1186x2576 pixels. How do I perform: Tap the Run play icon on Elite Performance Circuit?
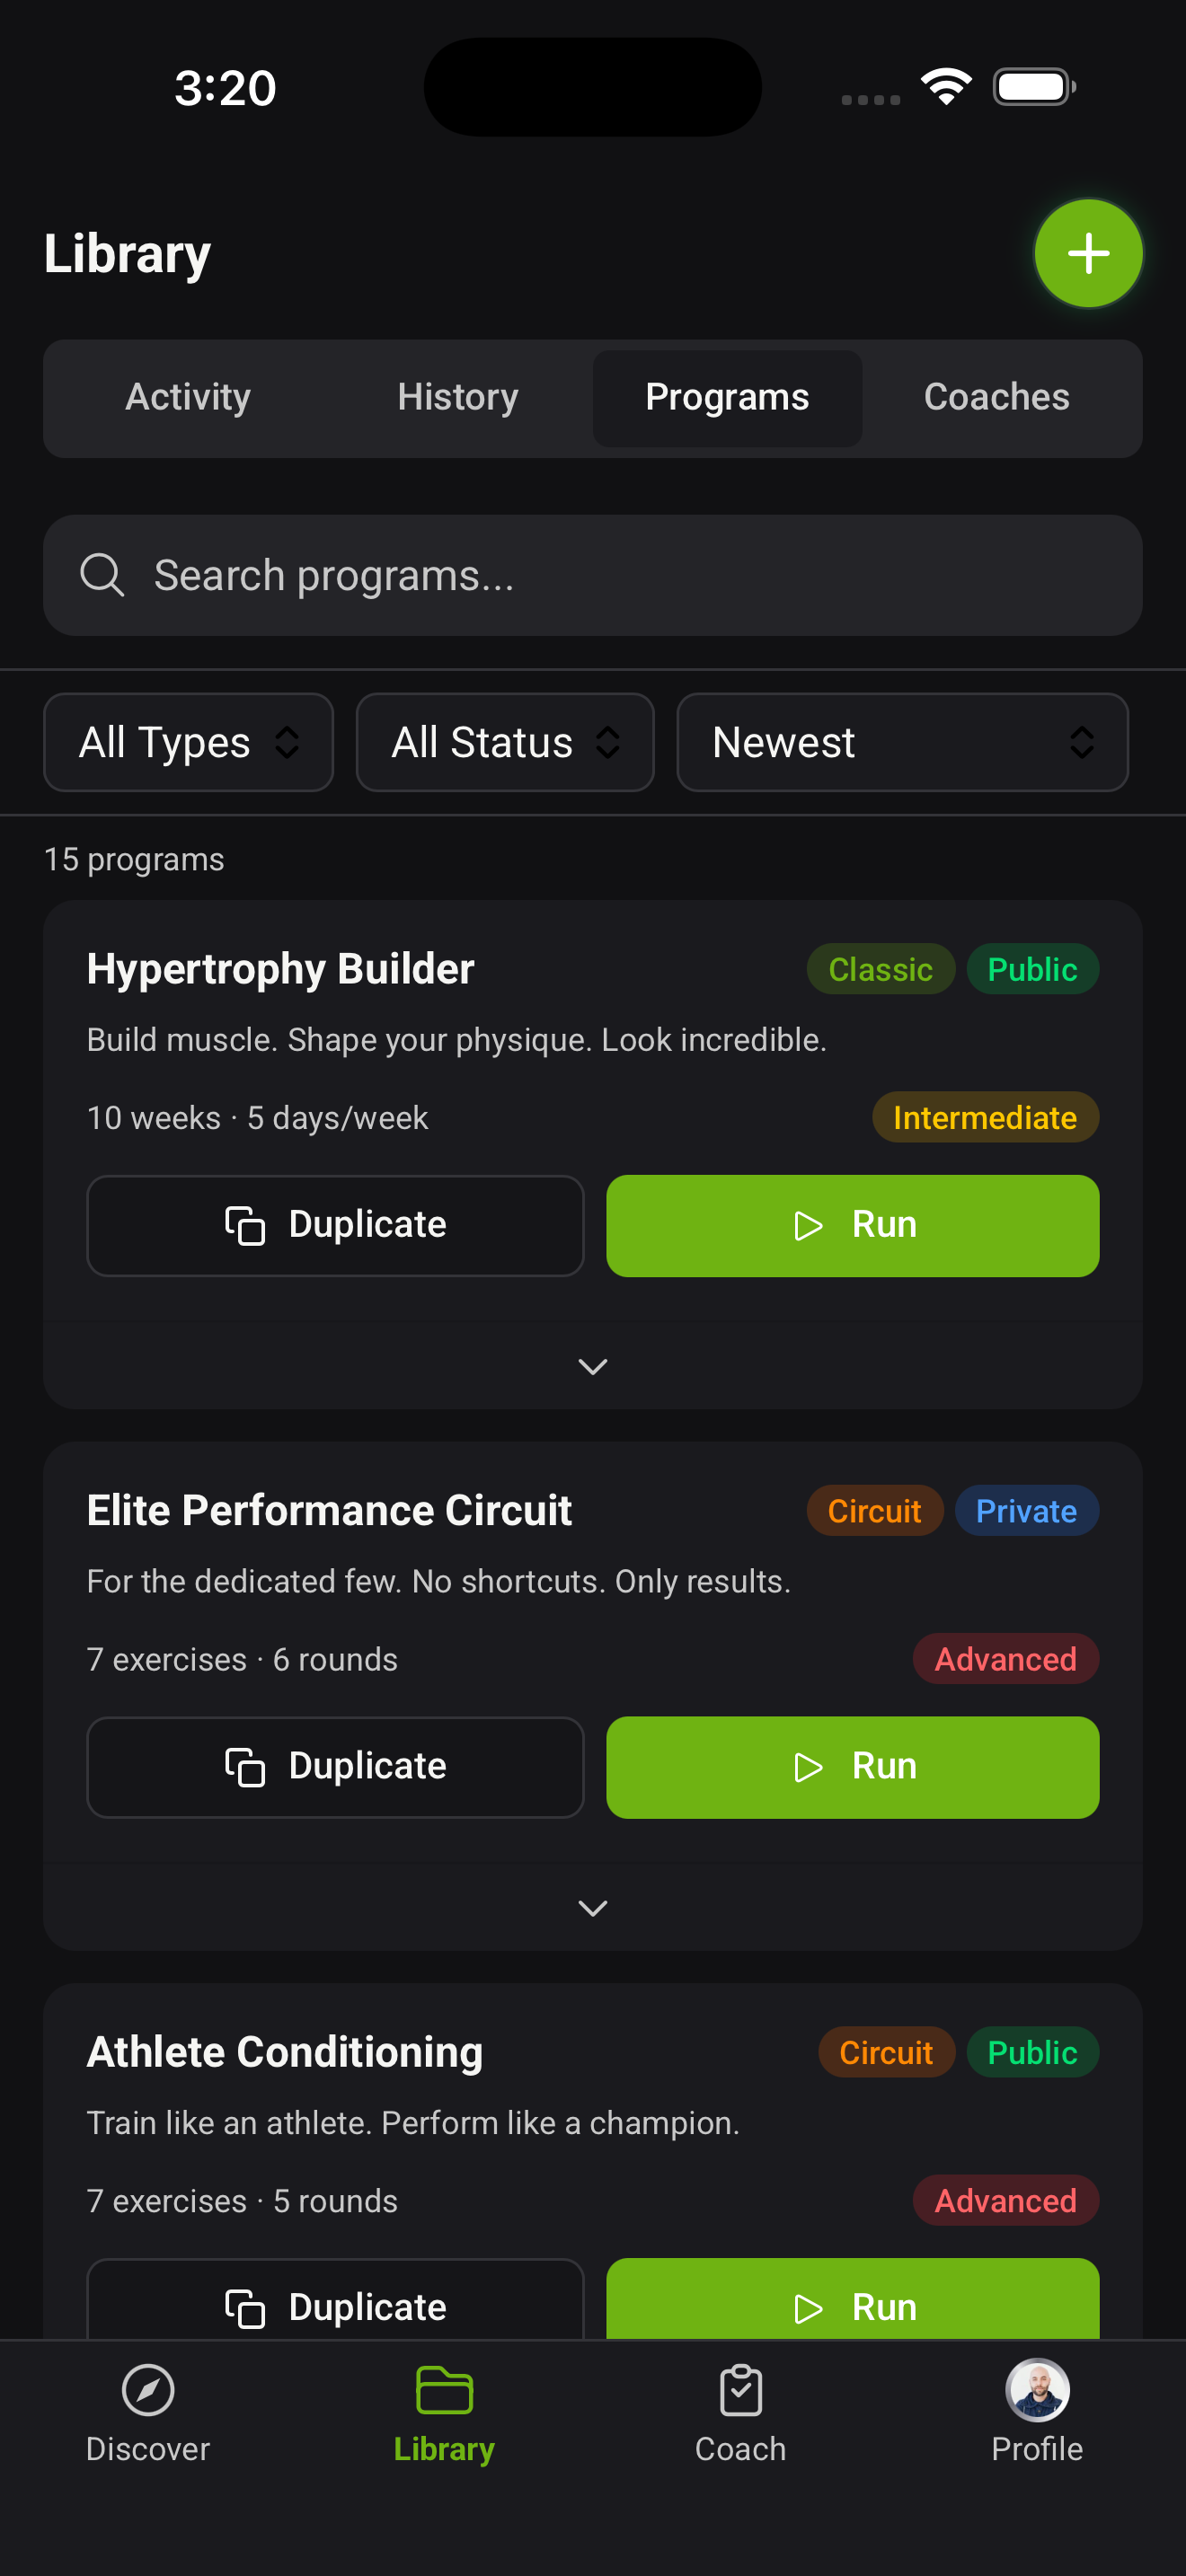(x=808, y=1766)
